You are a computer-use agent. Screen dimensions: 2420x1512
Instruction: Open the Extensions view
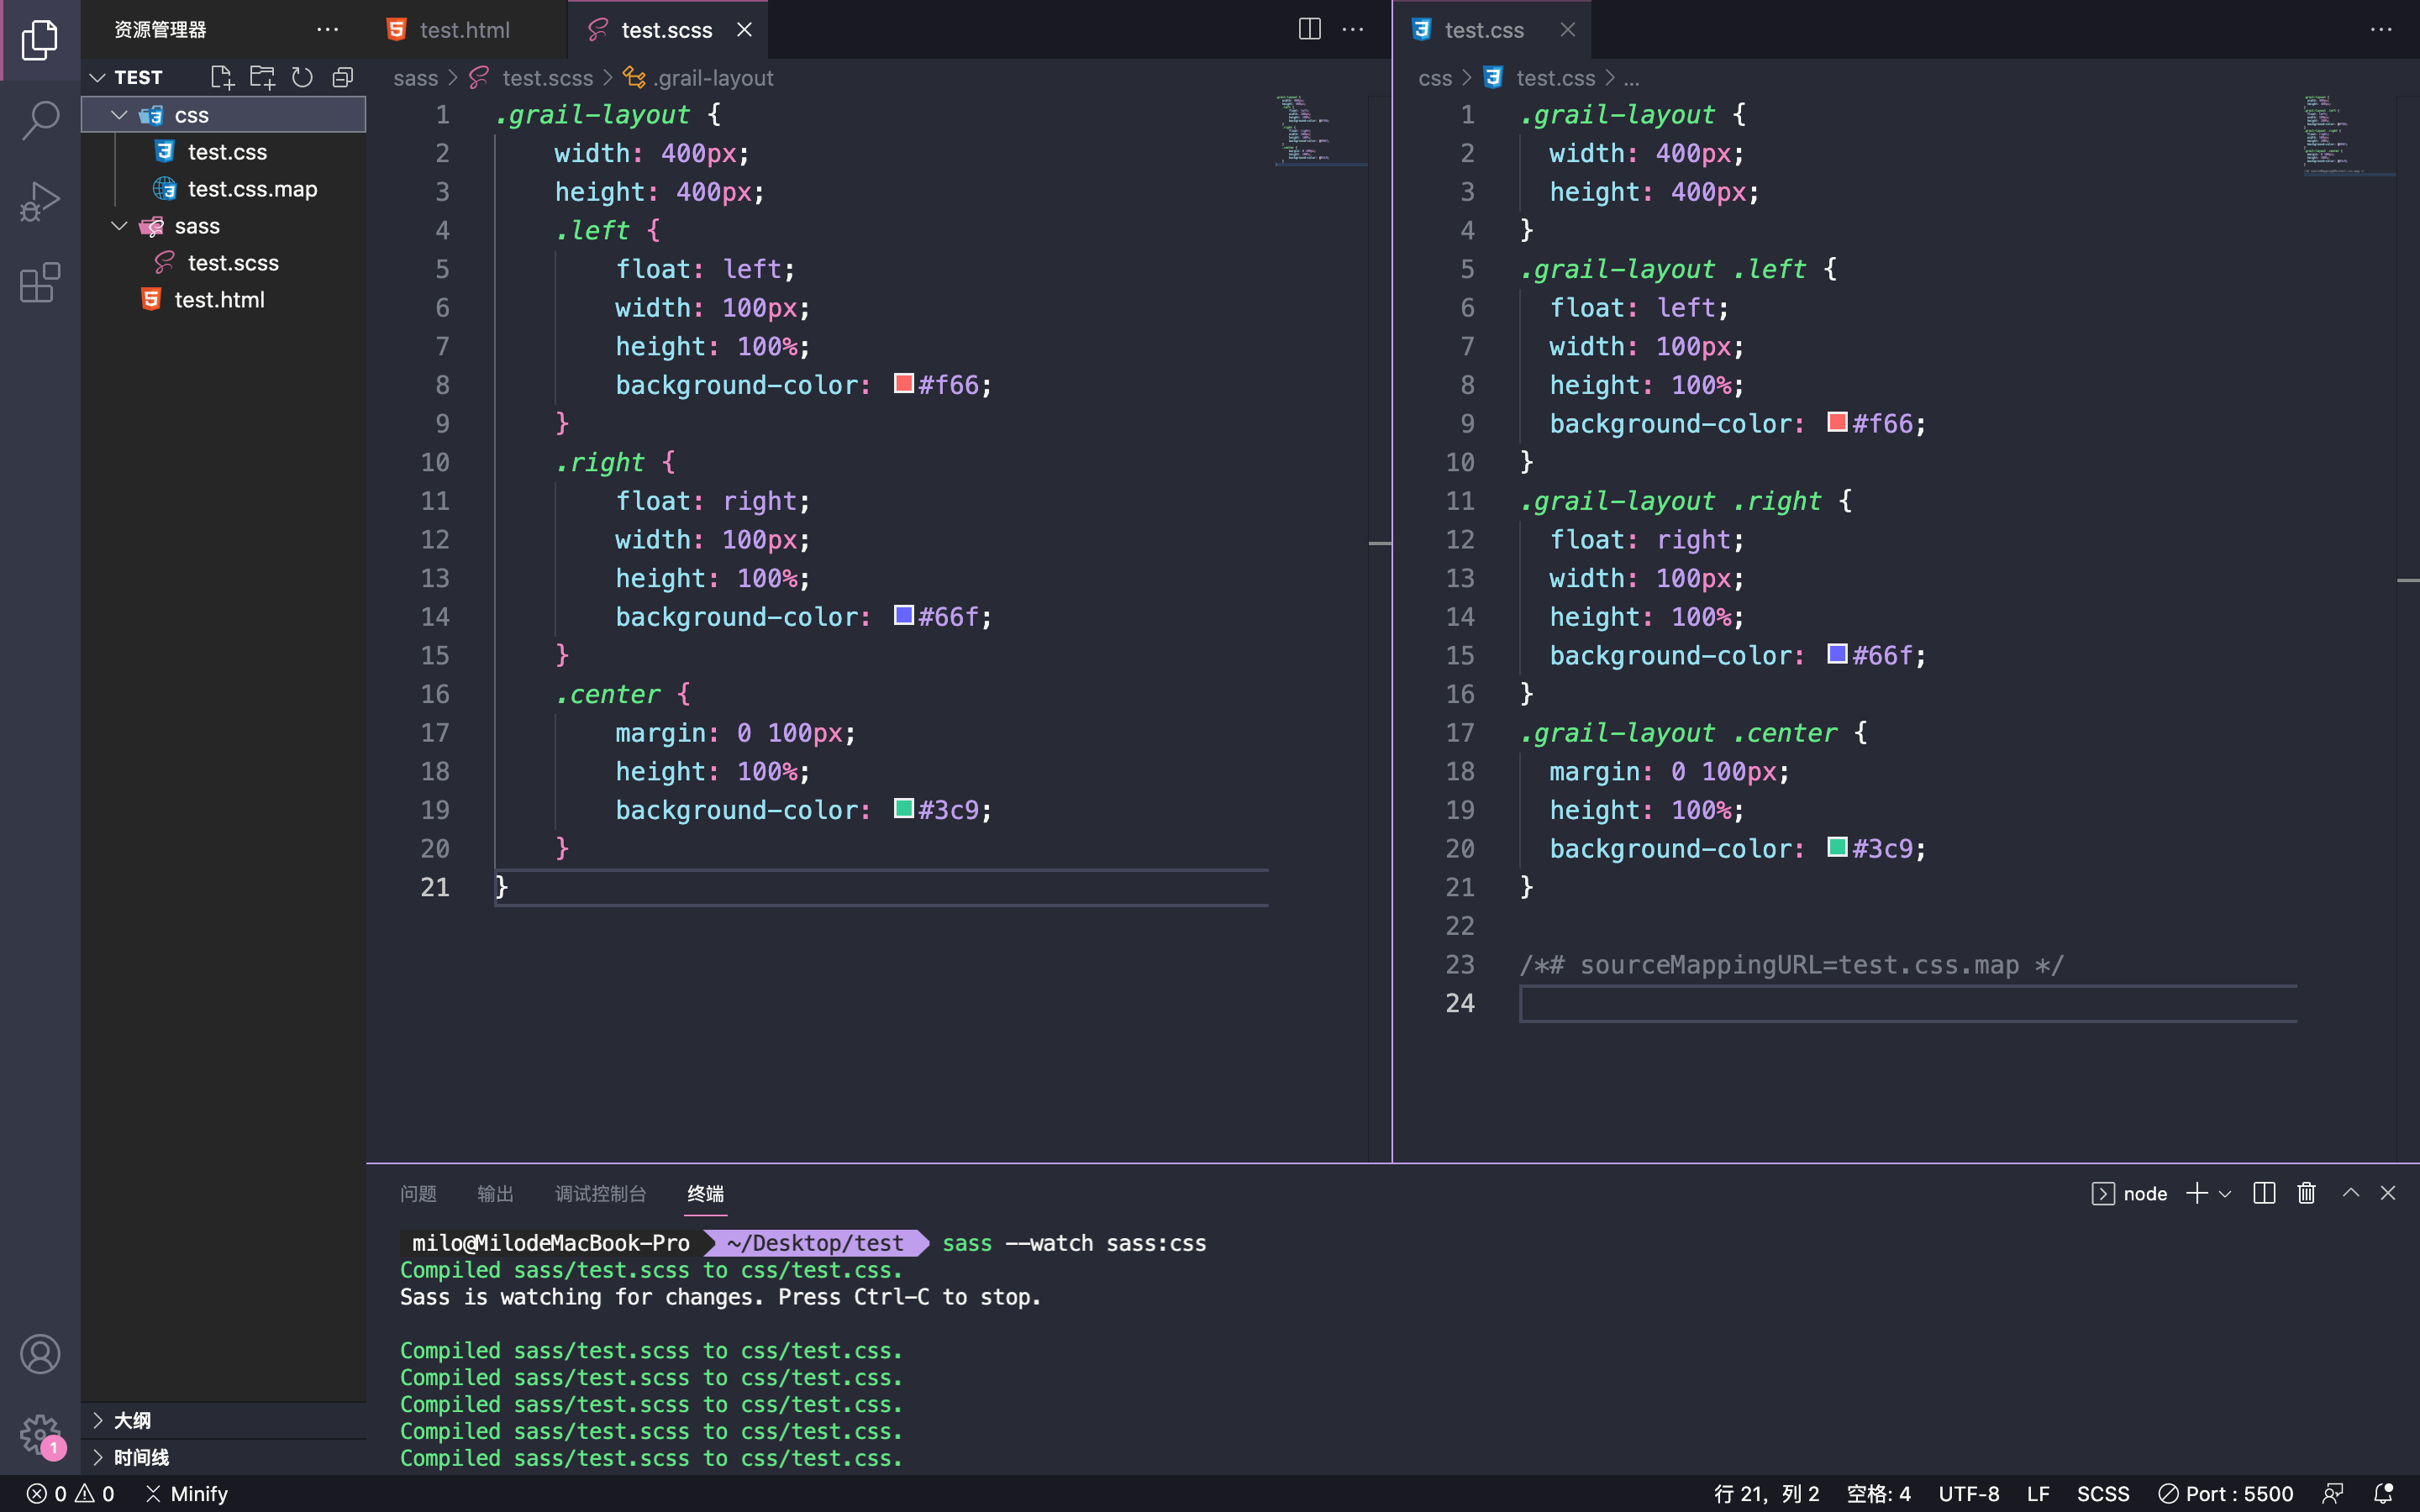point(40,283)
